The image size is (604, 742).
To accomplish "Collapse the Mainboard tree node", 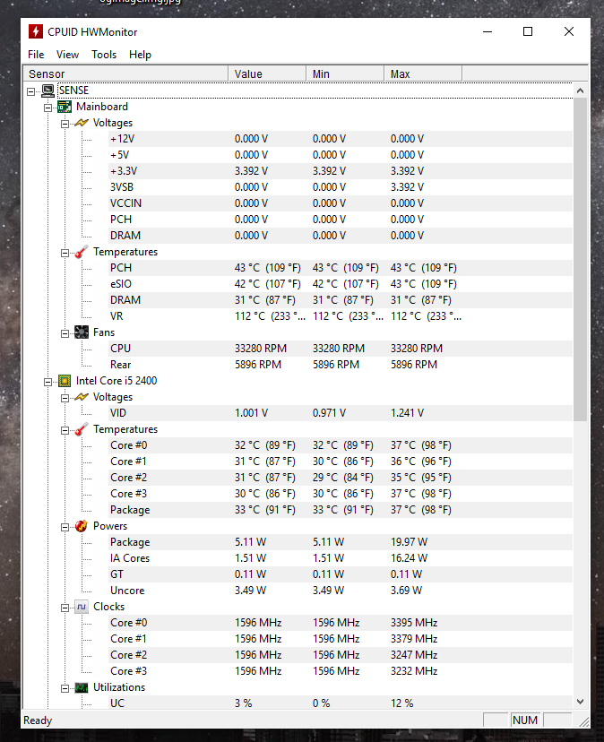I will coord(47,108).
